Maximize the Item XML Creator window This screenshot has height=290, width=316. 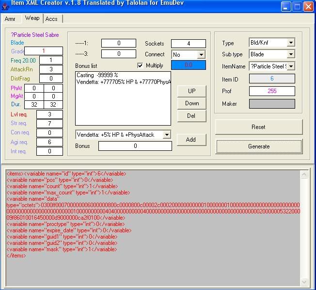[x=298, y=6]
